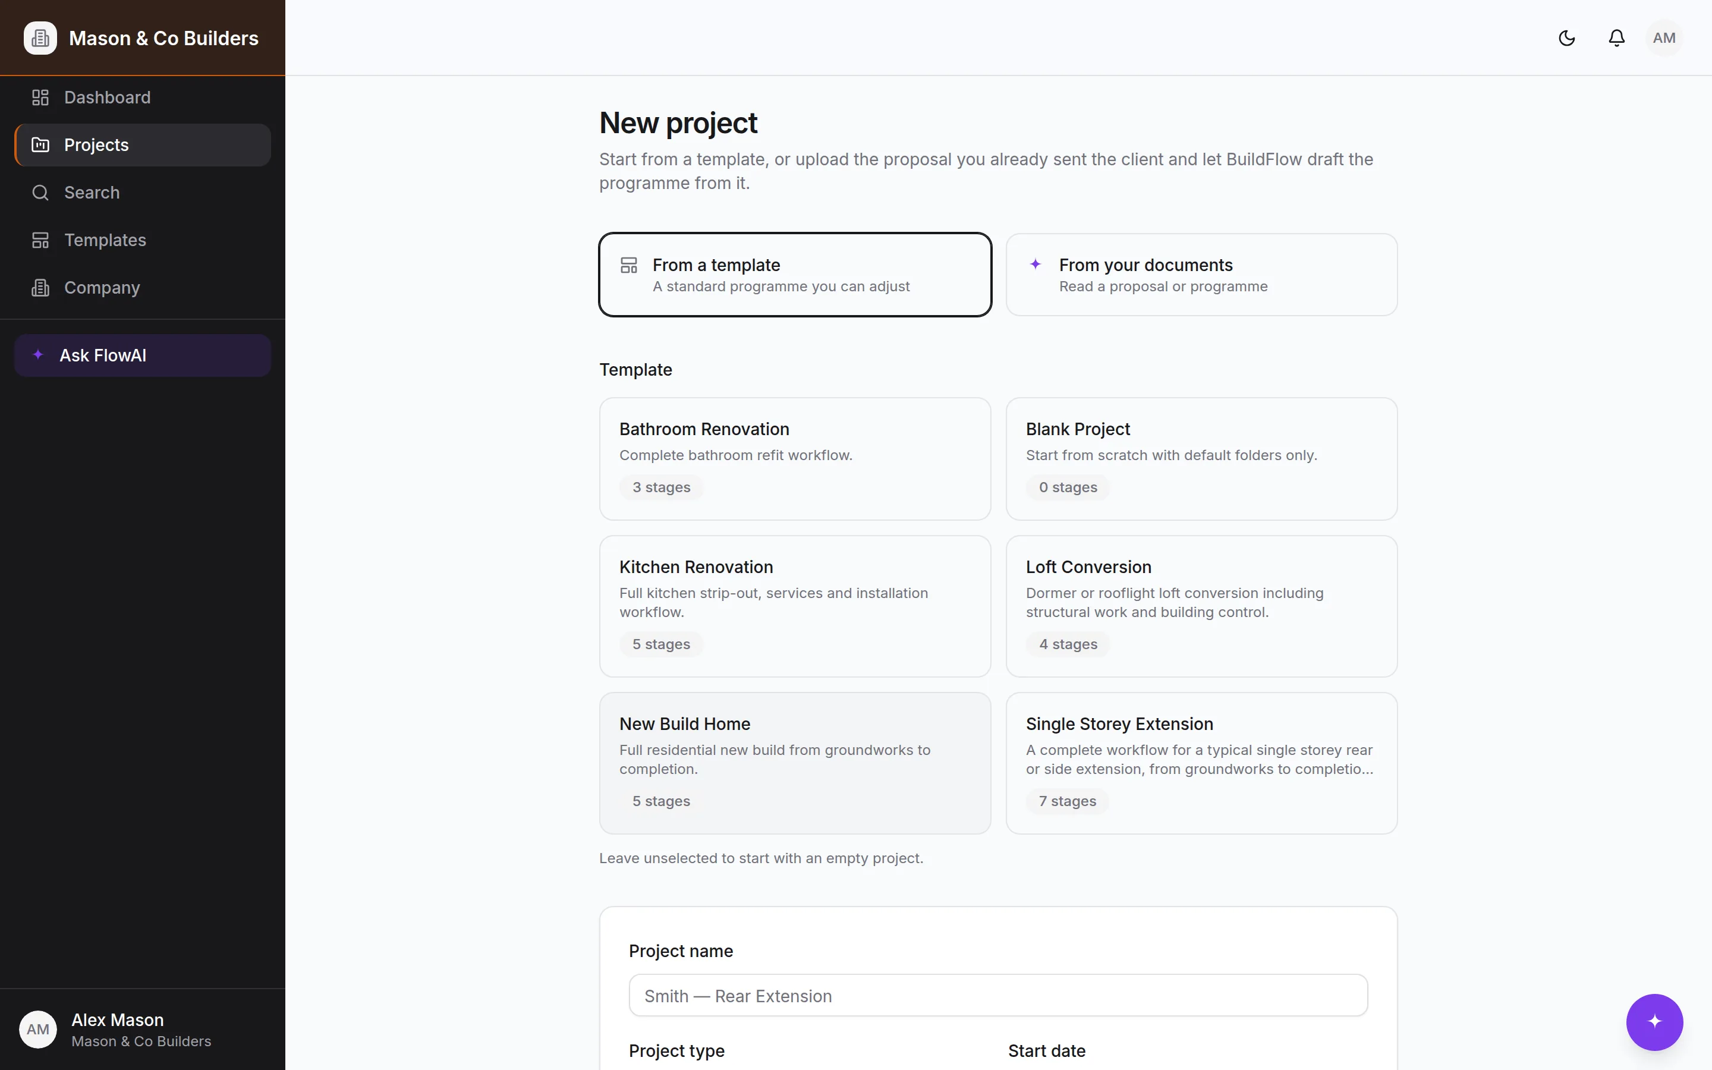Click the Alex Mason avatar in sidebar footer

click(x=38, y=1030)
